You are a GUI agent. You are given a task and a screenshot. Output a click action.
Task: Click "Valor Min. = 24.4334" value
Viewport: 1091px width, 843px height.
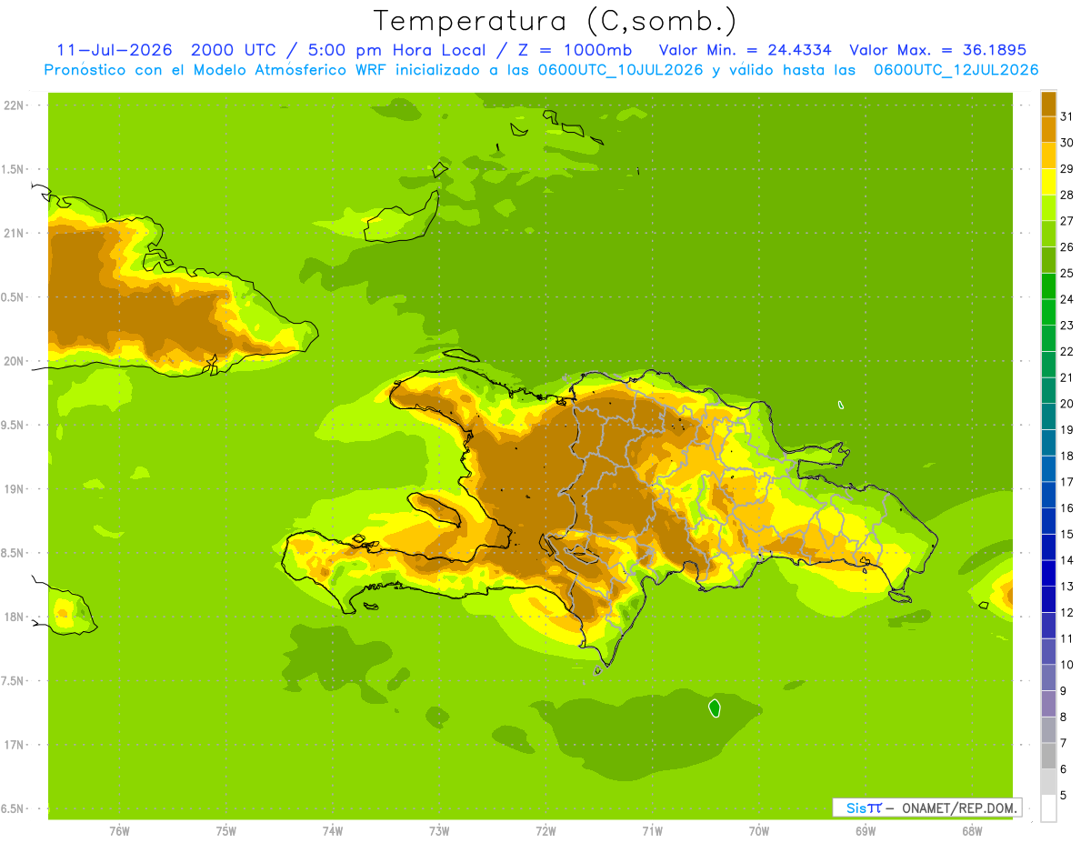[746, 50]
